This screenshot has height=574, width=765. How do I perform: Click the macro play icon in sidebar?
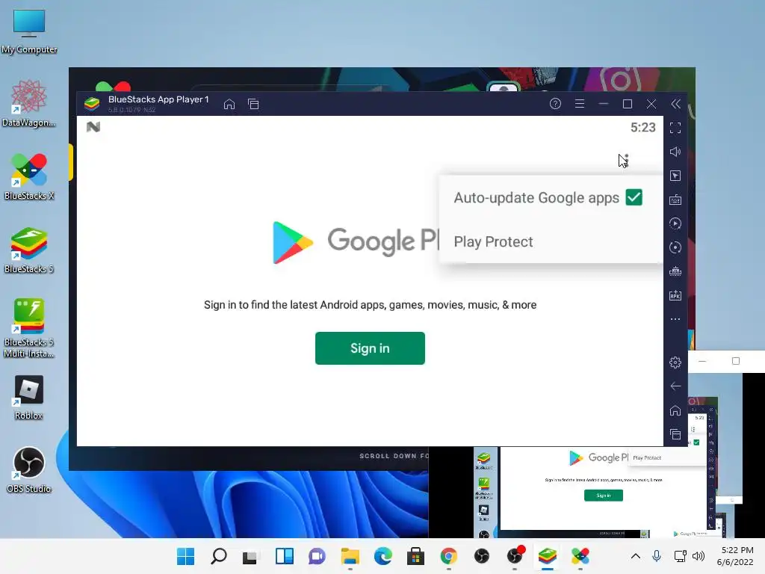(675, 223)
